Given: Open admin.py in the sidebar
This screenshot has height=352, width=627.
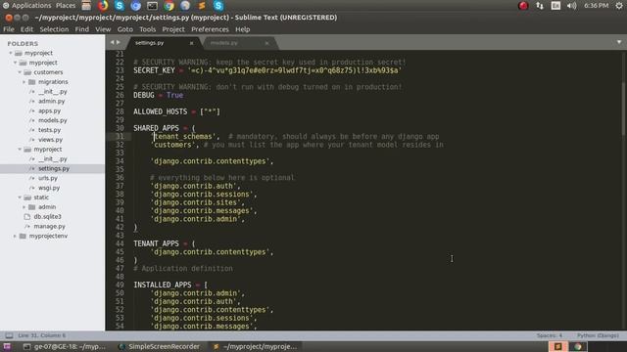Looking at the screenshot, I should click(51, 102).
